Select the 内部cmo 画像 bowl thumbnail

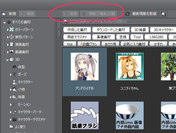(x=130, y=115)
